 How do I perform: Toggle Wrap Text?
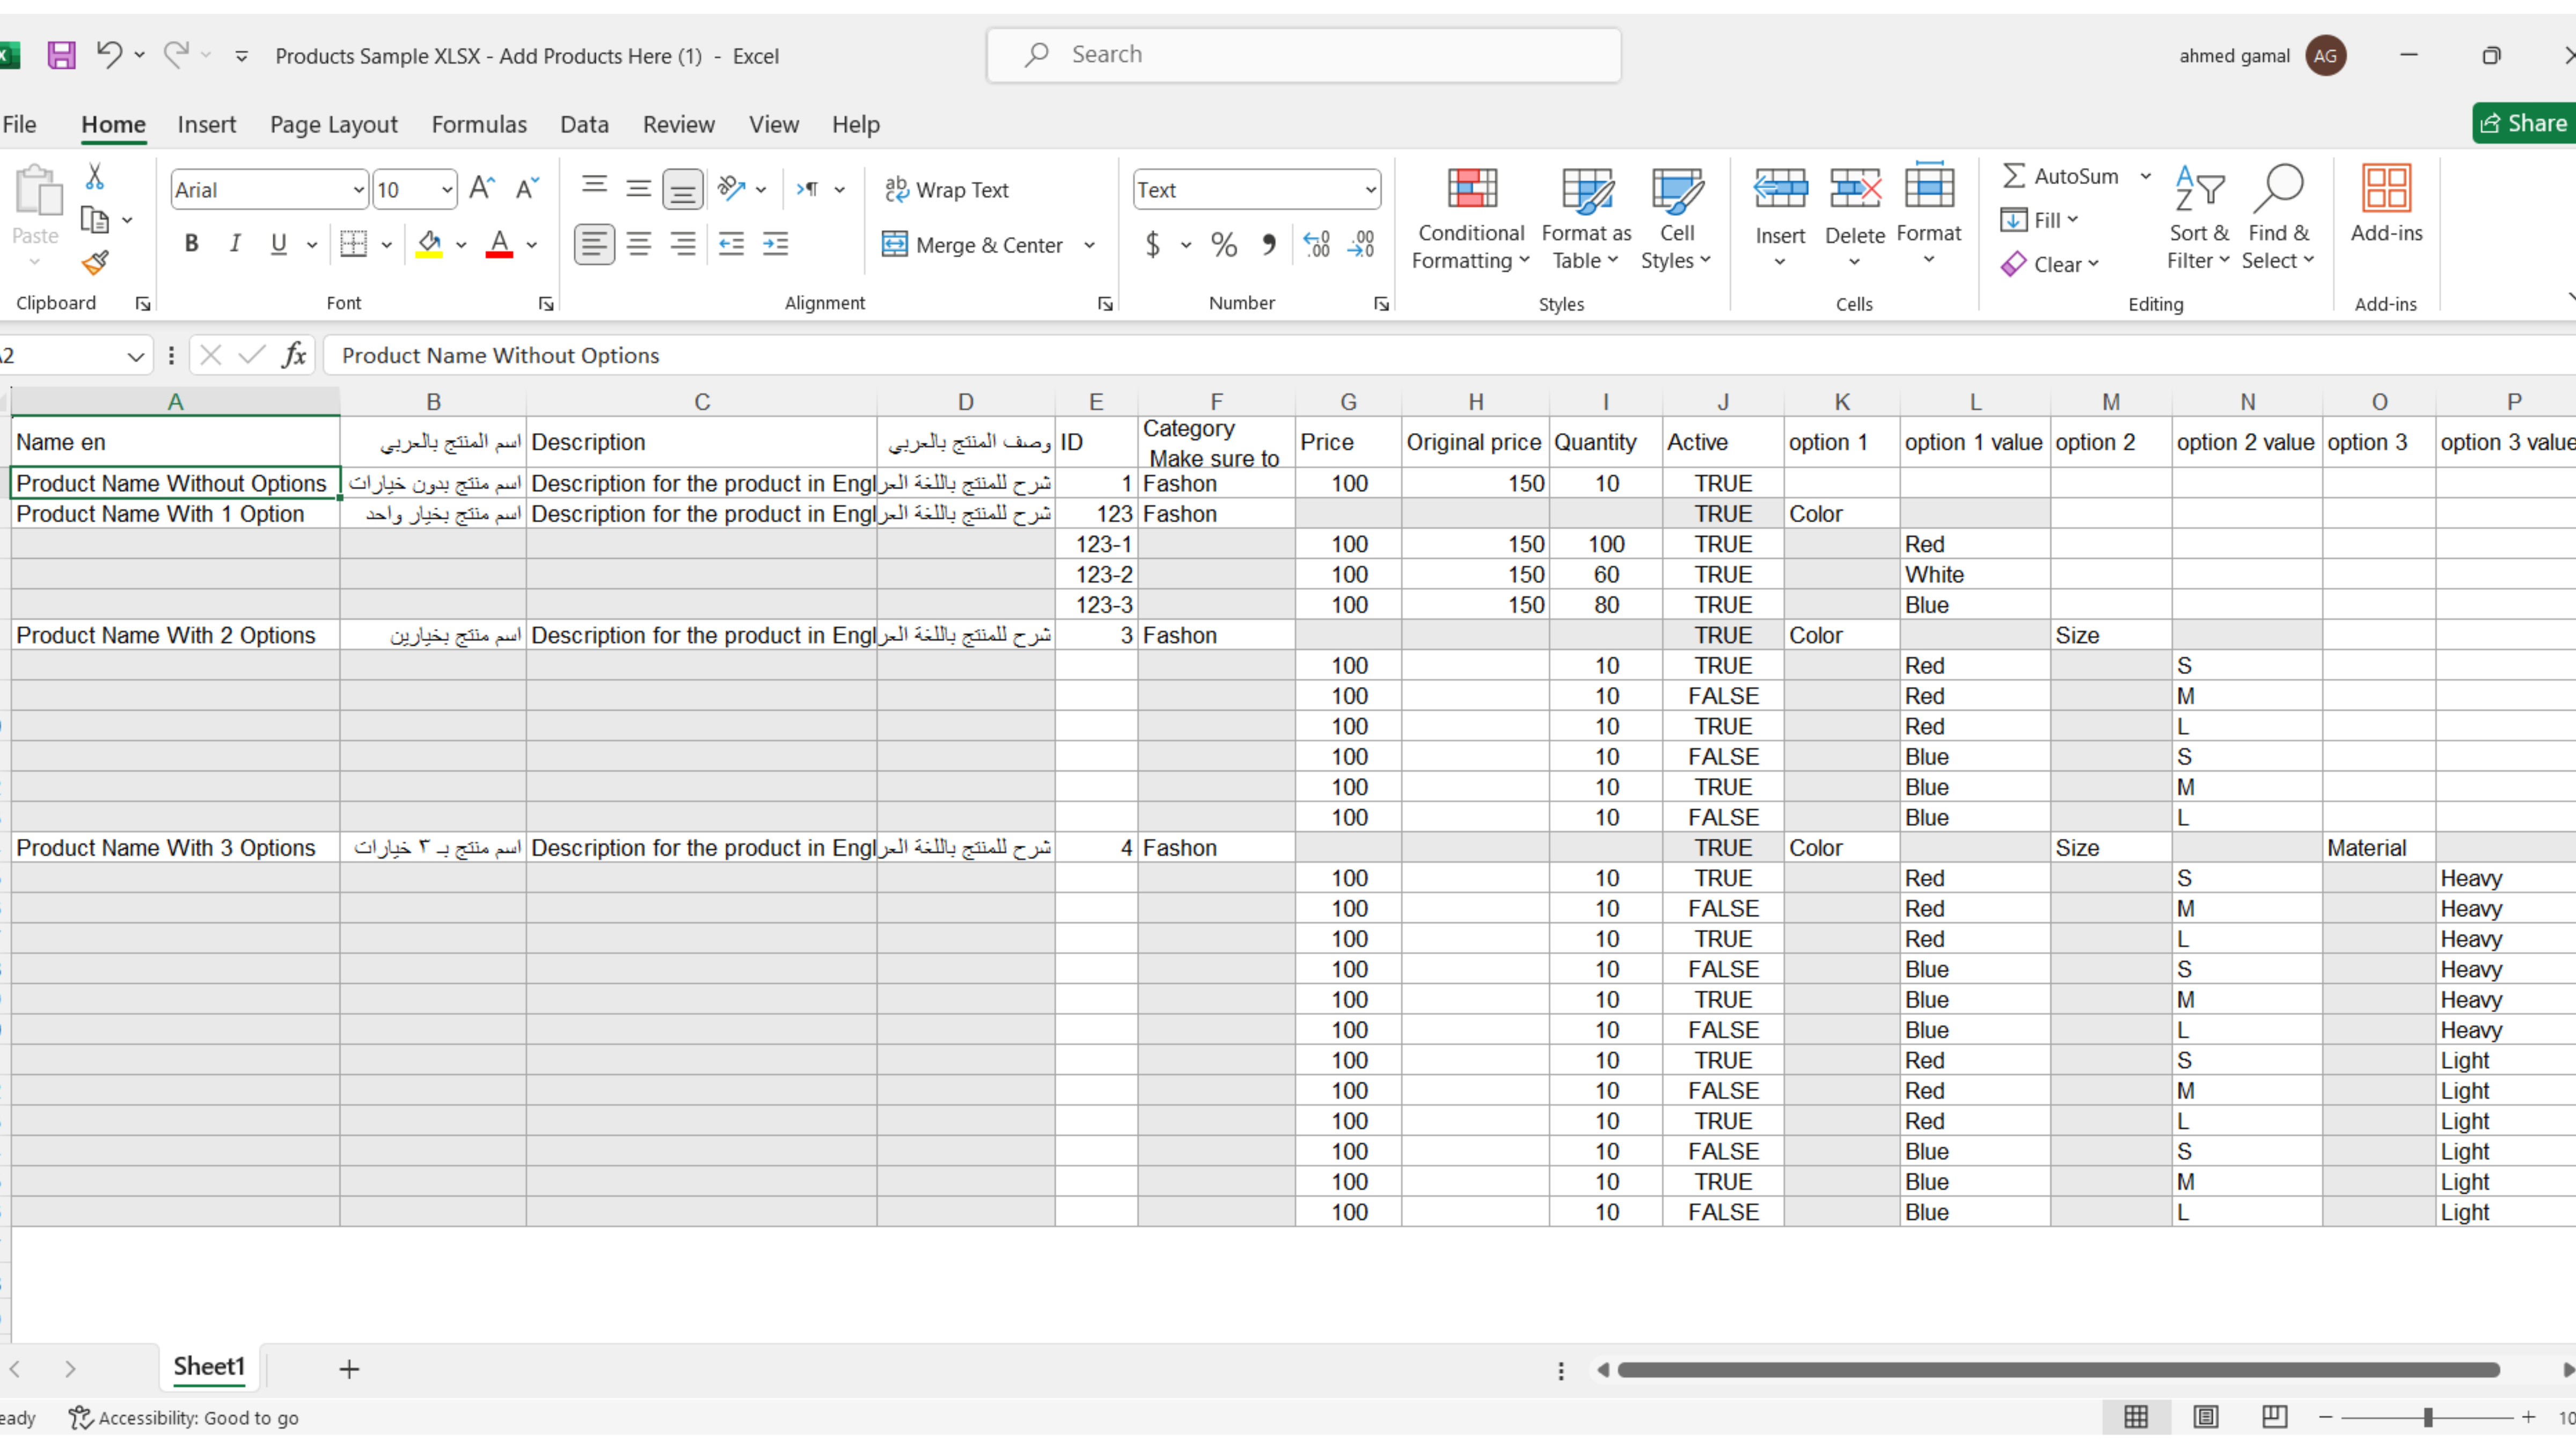pos(947,189)
